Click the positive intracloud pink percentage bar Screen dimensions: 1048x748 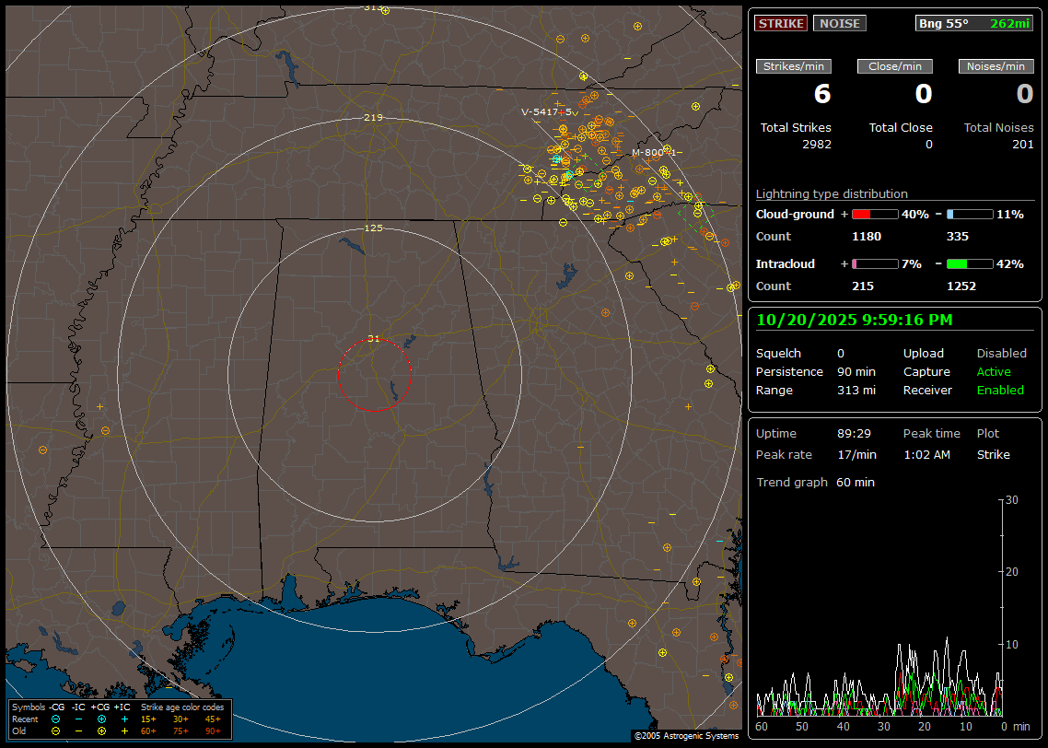click(874, 263)
